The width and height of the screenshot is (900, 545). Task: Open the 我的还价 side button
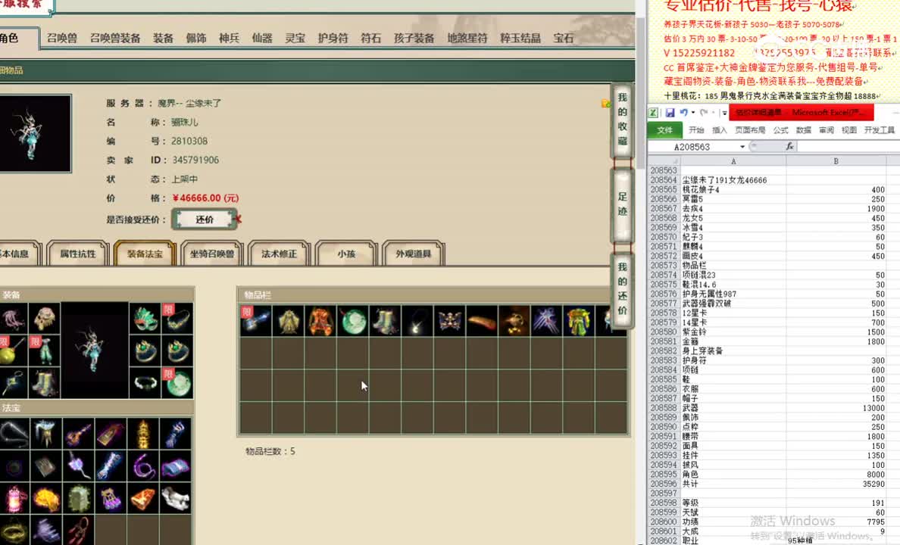622,288
